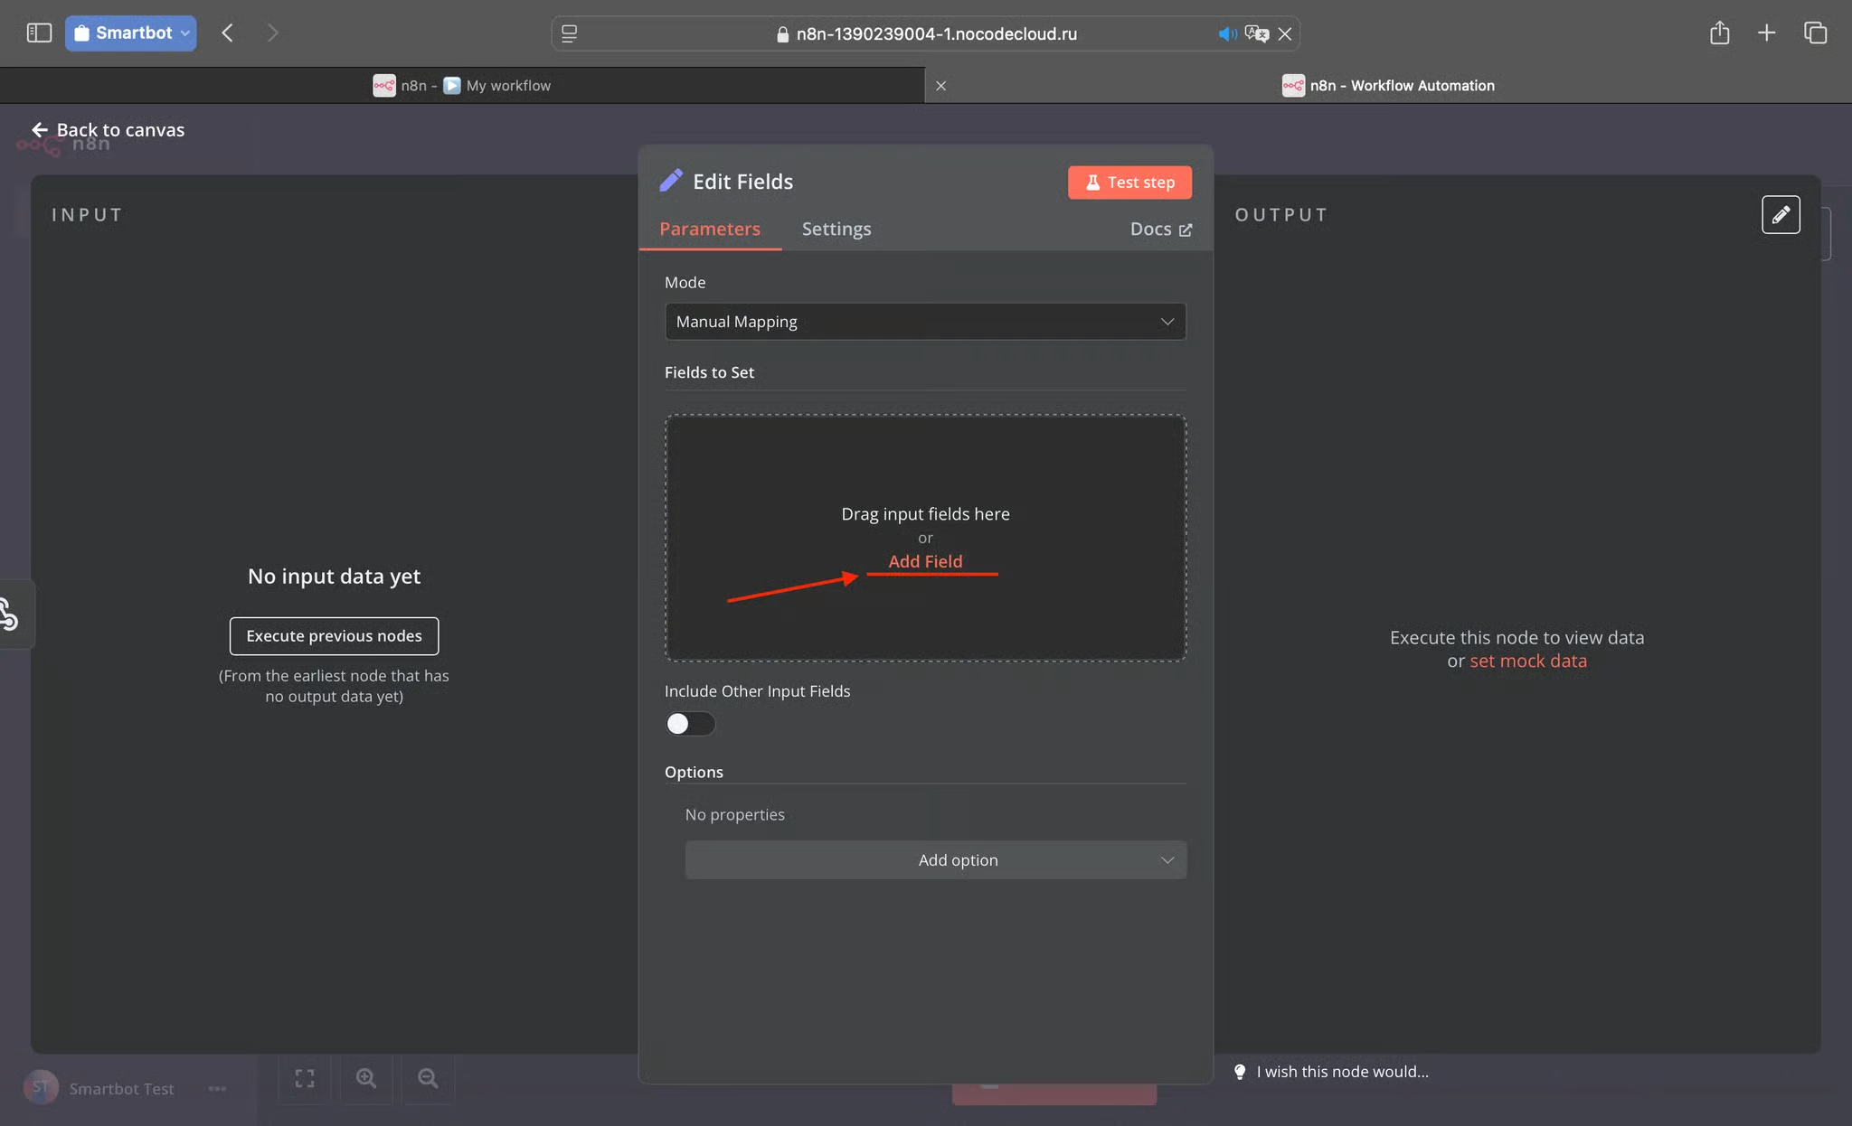Toggle Include Other Input Fields switch

[690, 724]
